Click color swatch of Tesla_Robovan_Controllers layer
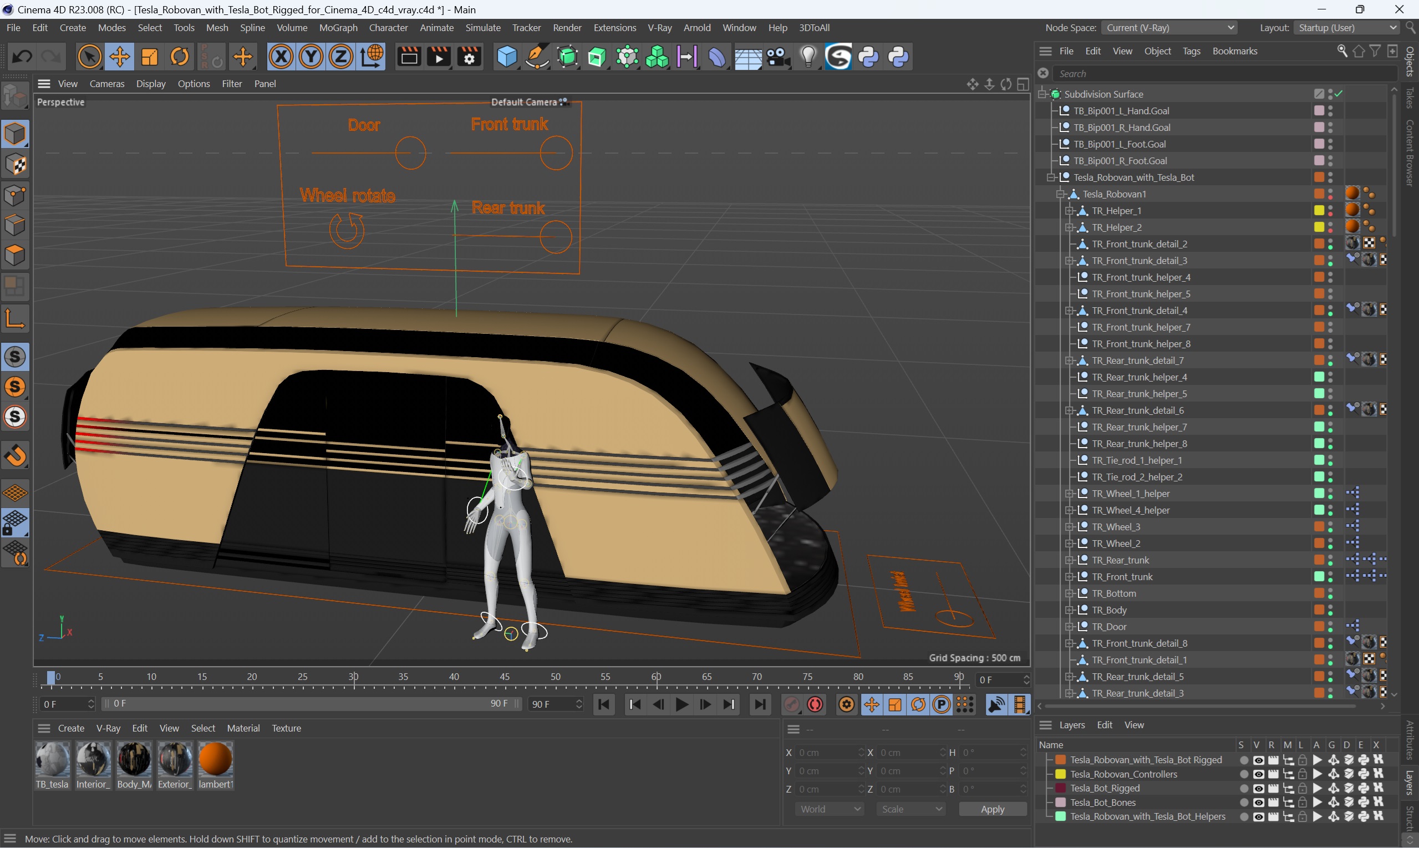 point(1060,774)
